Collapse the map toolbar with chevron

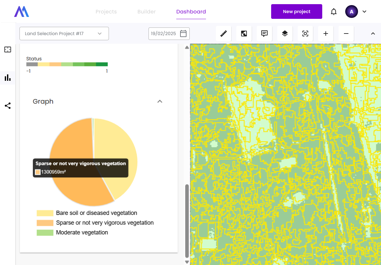(x=373, y=34)
